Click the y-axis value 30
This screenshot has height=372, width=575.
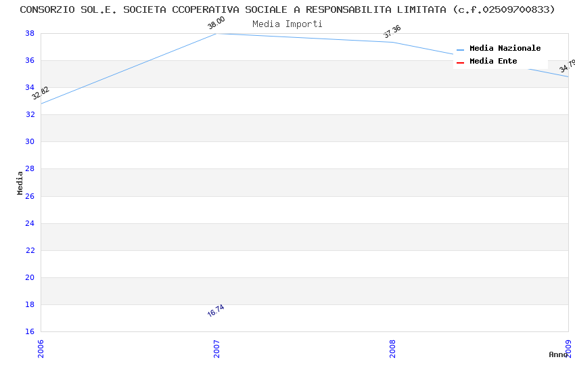pyautogui.click(x=30, y=142)
